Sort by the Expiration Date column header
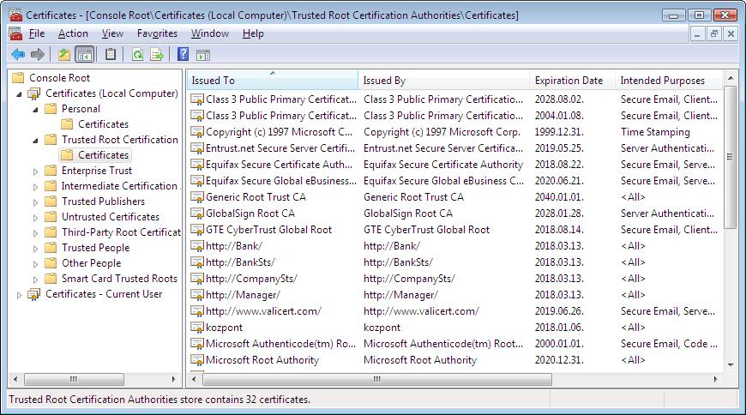 pos(572,80)
